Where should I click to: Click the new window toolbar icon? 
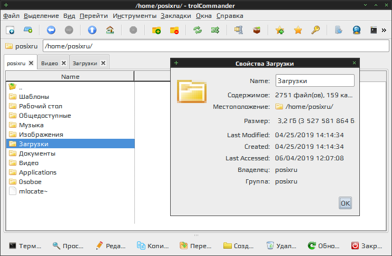point(11,30)
